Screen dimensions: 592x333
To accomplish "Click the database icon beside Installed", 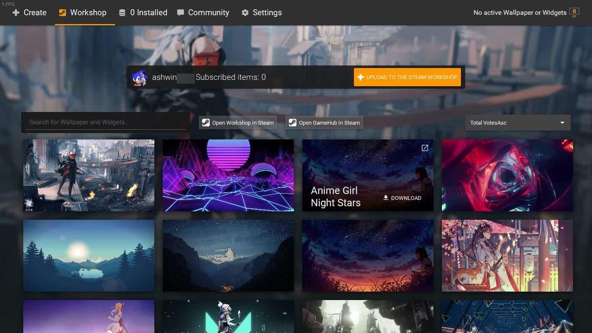I will point(122,13).
